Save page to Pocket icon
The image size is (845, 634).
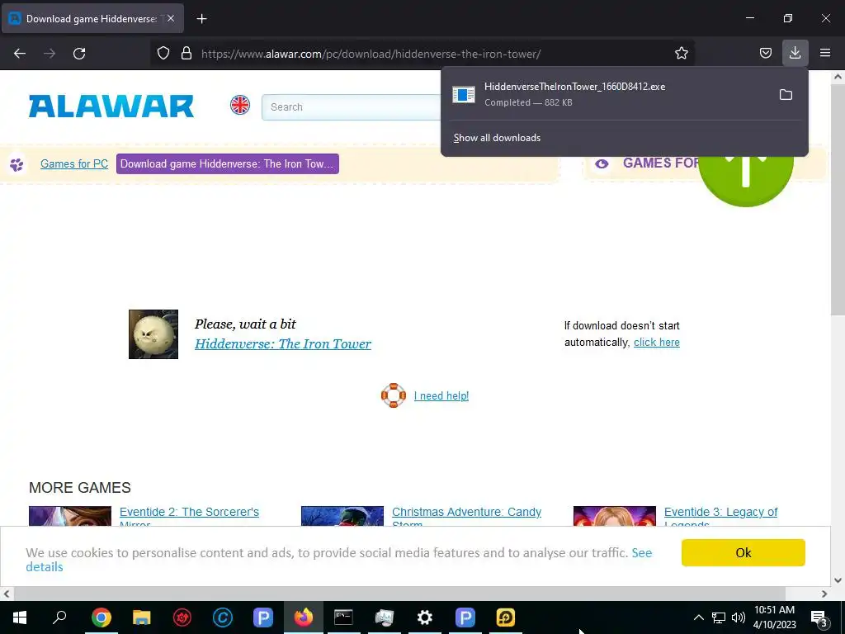pos(765,54)
